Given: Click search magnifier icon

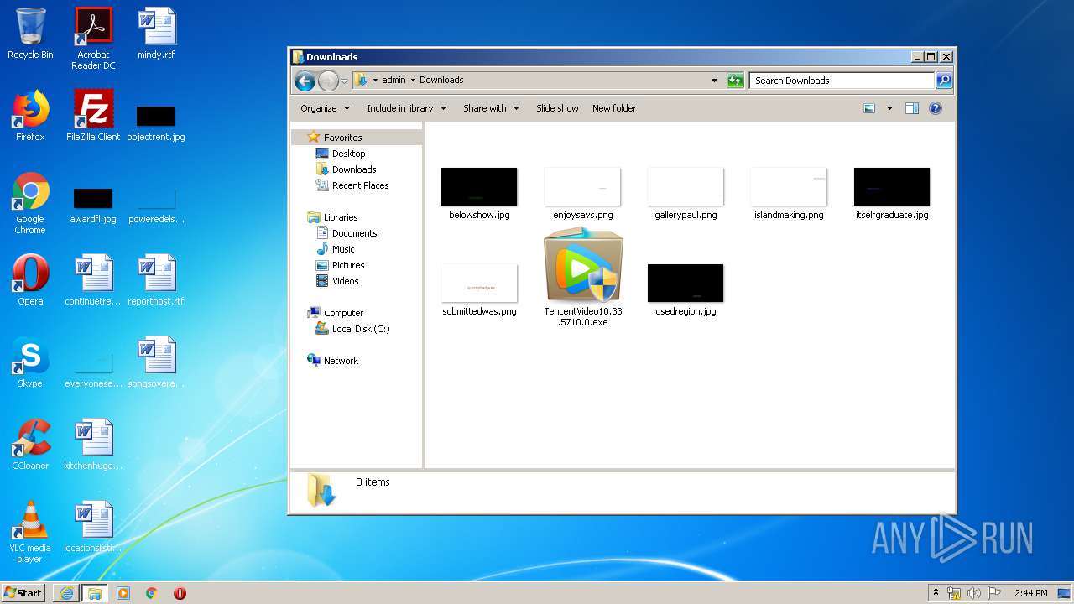Looking at the screenshot, I should [x=944, y=81].
